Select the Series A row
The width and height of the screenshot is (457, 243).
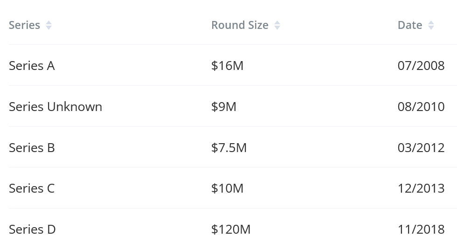pos(233,65)
